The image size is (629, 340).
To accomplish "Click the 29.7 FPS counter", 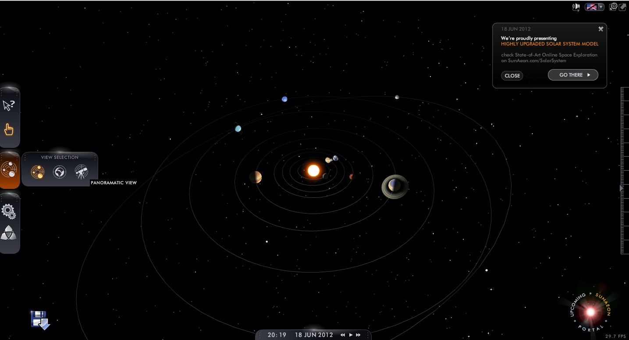I will tap(615, 336).
